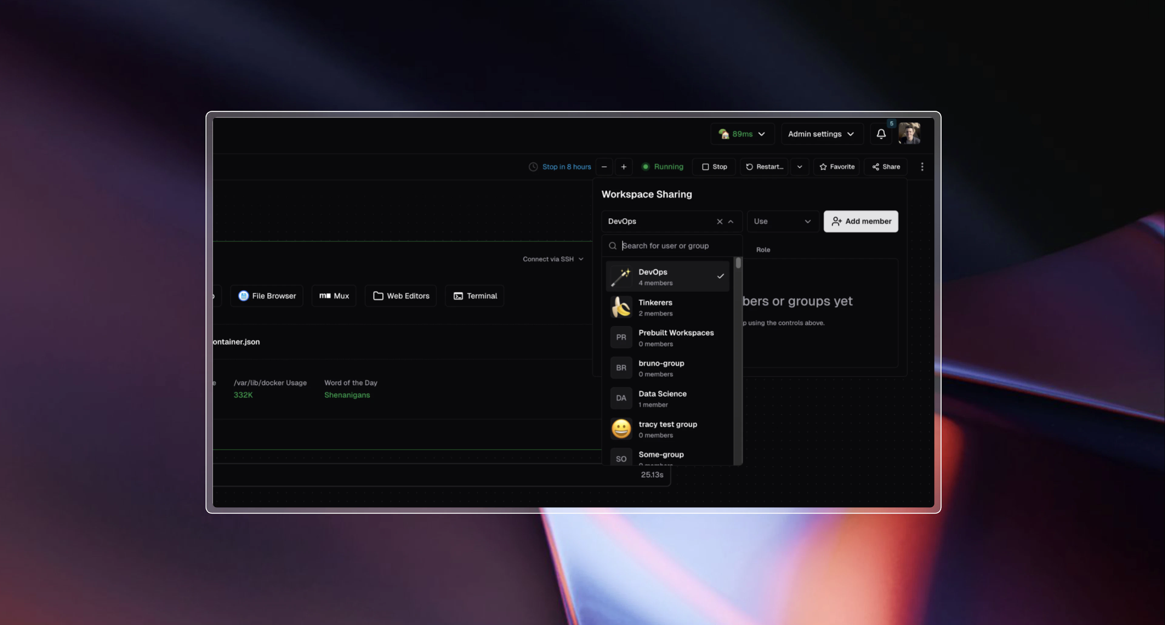Expand the restart options chevron
The height and width of the screenshot is (625, 1165).
(799, 167)
